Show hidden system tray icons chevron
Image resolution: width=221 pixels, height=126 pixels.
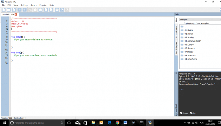click(x=185, y=123)
